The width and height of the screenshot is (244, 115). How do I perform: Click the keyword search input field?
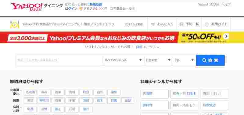click(x=59, y=60)
